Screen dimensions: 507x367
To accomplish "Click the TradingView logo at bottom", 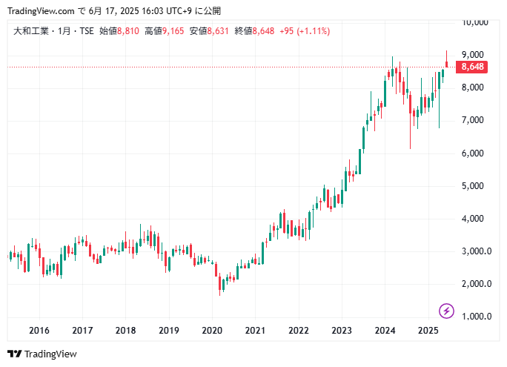I will tap(42, 354).
